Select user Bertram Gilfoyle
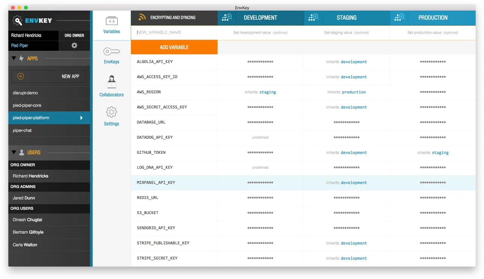Image resolution: width=484 pixels, height=279 pixels. (x=49, y=232)
